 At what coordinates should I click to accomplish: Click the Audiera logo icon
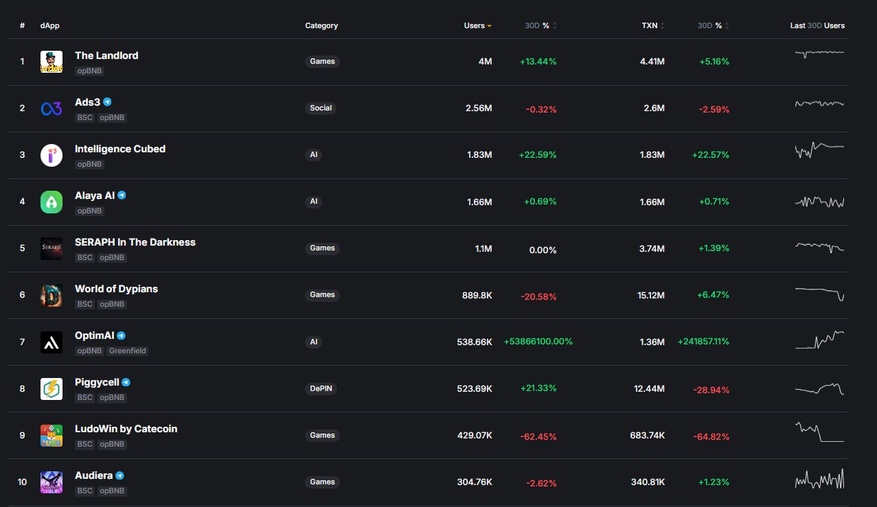52,482
